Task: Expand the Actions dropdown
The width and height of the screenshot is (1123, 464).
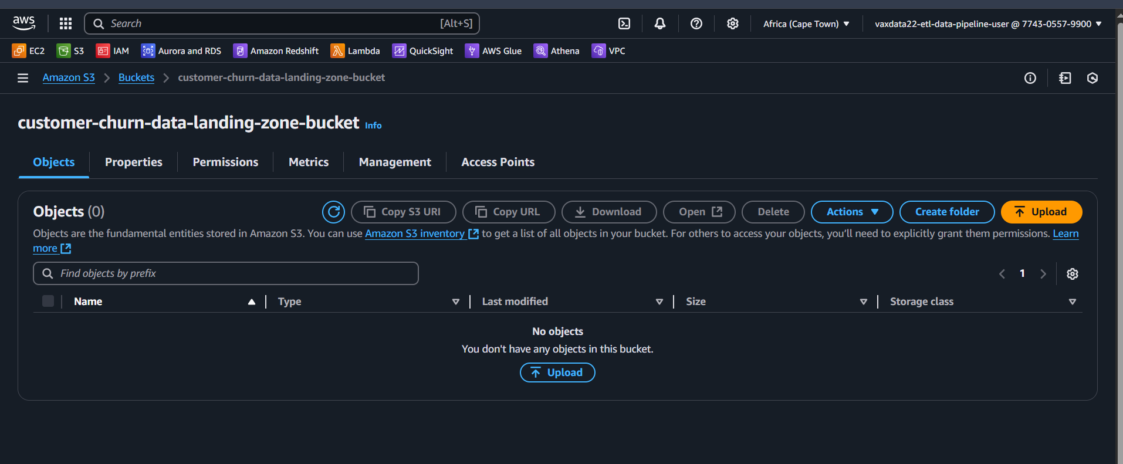Action: click(852, 212)
